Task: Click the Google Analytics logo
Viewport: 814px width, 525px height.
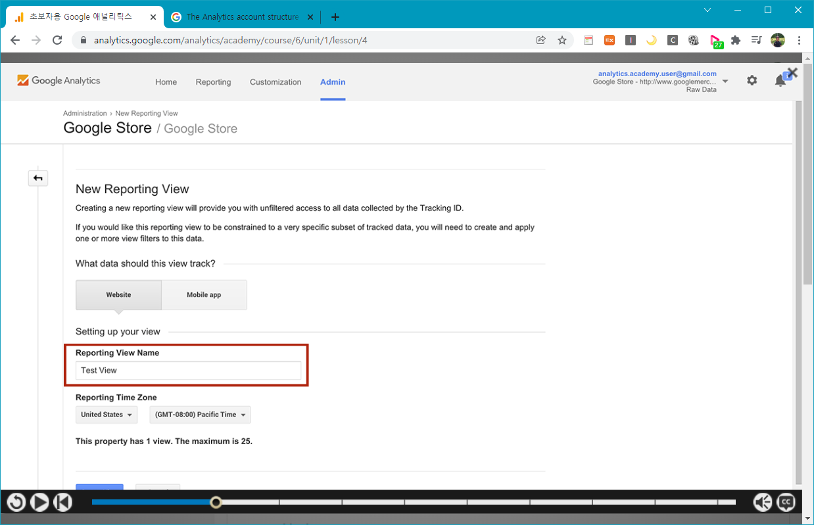Action: point(59,81)
